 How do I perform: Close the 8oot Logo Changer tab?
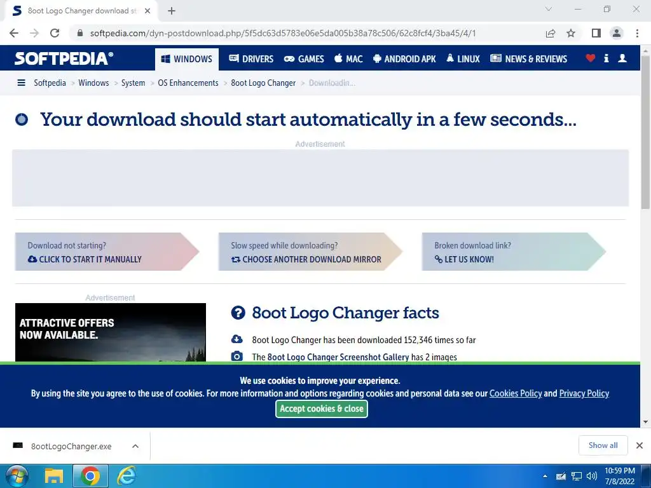point(147,11)
